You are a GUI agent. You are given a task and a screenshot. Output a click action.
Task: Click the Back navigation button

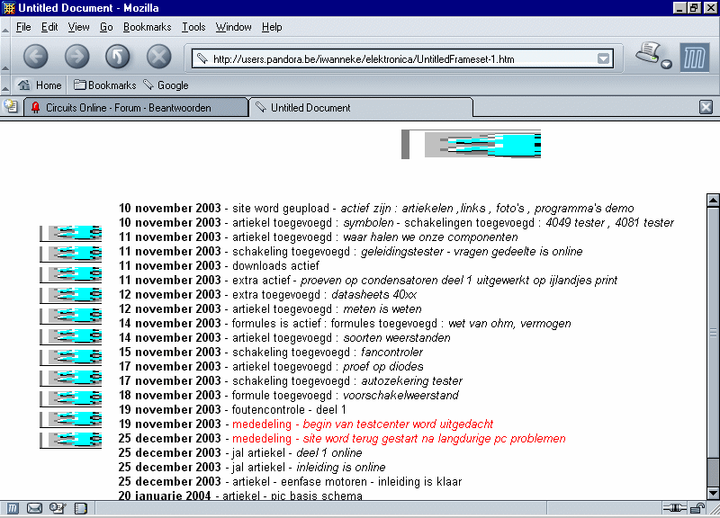click(x=35, y=57)
